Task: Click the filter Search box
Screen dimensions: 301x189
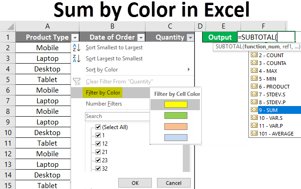Action: point(116,117)
